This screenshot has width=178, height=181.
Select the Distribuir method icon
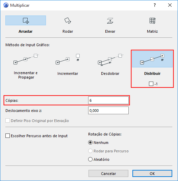pos(152,59)
